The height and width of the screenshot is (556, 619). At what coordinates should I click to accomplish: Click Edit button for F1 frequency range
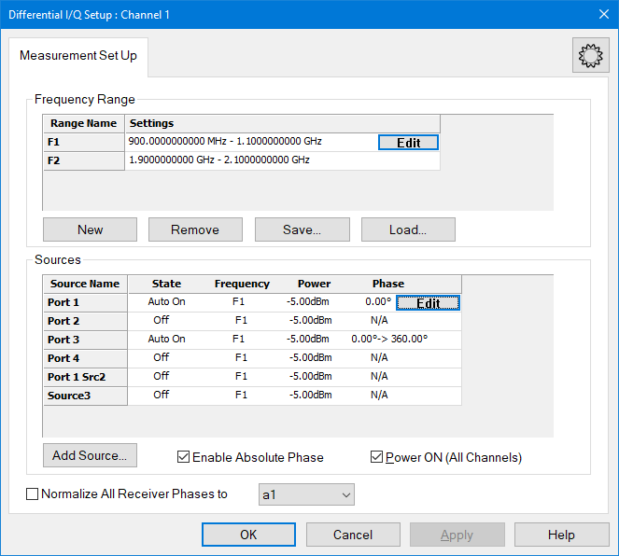[408, 143]
